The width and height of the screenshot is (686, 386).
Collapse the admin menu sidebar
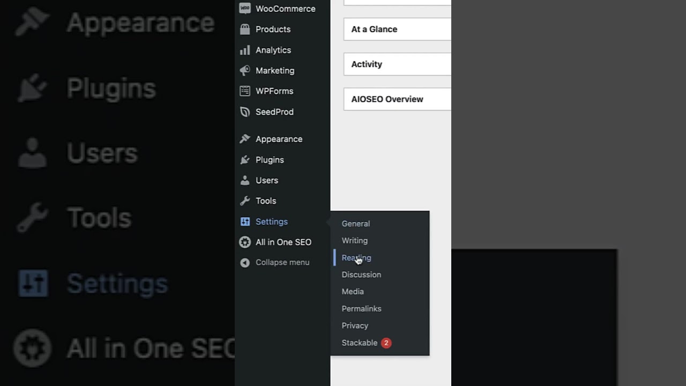tap(245, 262)
